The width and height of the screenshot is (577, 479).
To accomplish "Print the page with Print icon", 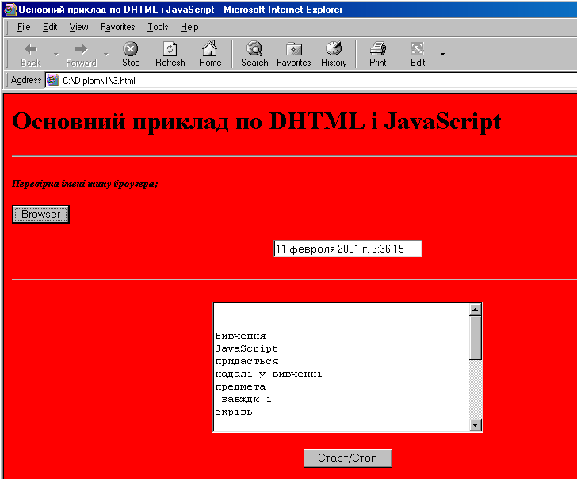I will click(378, 48).
